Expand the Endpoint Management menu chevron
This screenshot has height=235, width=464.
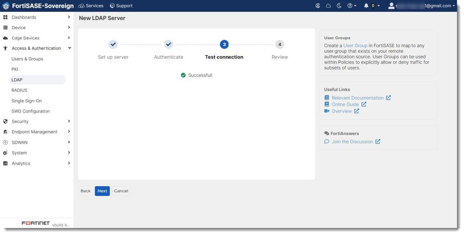pyautogui.click(x=69, y=131)
